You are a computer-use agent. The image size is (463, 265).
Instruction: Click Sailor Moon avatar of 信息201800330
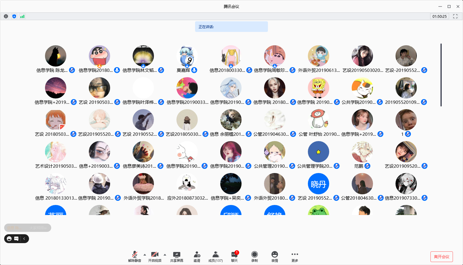coord(231,56)
